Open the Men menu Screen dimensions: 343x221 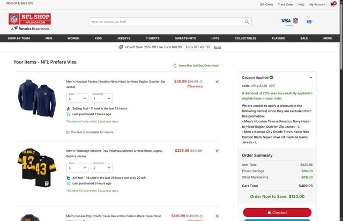[49, 38]
